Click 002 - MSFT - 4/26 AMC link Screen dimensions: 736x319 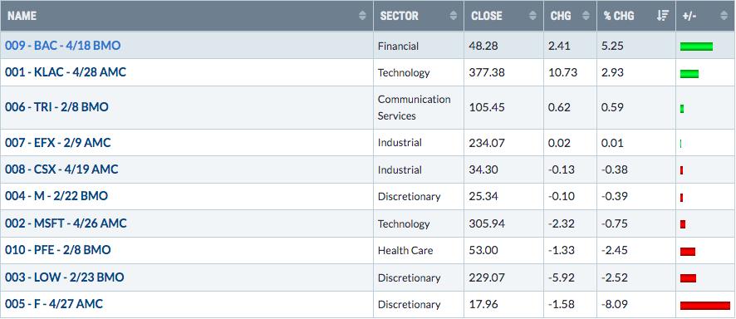click(x=66, y=223)
